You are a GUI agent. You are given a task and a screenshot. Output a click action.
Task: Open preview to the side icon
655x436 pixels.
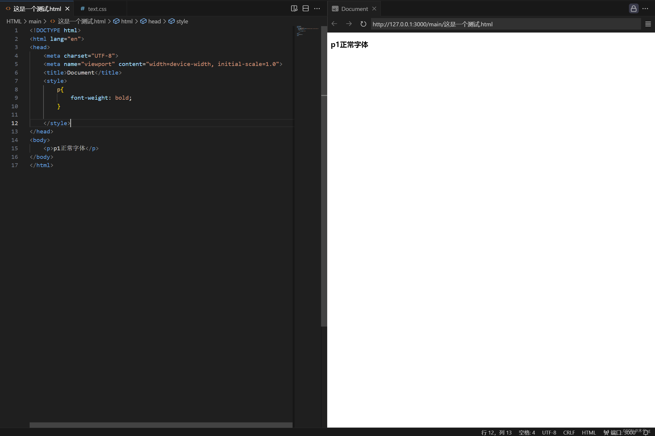pos(294,9)
